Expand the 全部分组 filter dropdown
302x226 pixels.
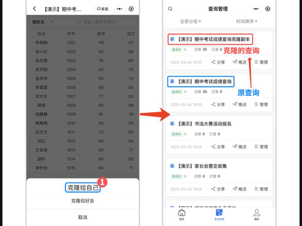pyautogui.click(x=191, y=21)
